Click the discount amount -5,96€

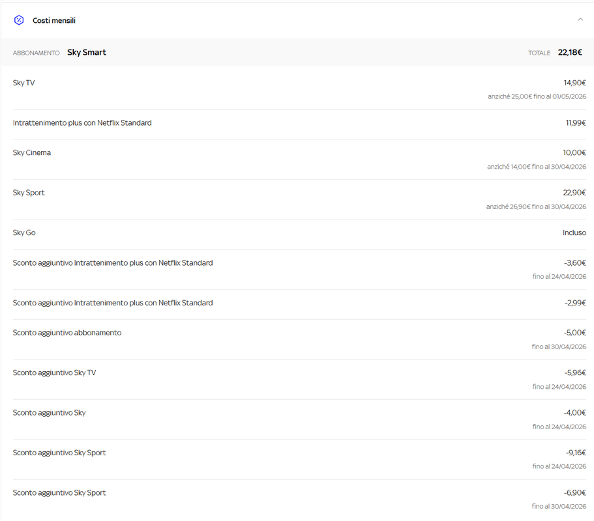click(575, 373)
